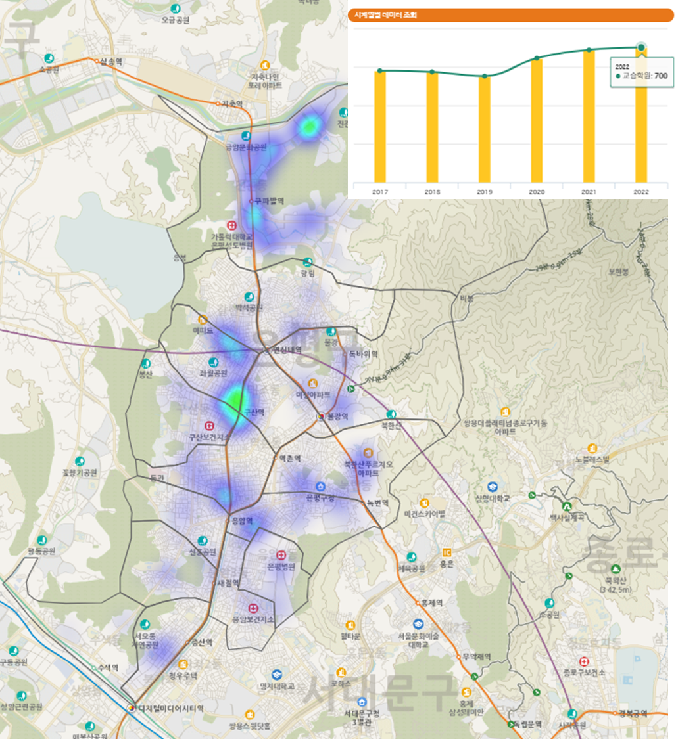
Task: Select the 봉산 park icon
Action: 146,364
